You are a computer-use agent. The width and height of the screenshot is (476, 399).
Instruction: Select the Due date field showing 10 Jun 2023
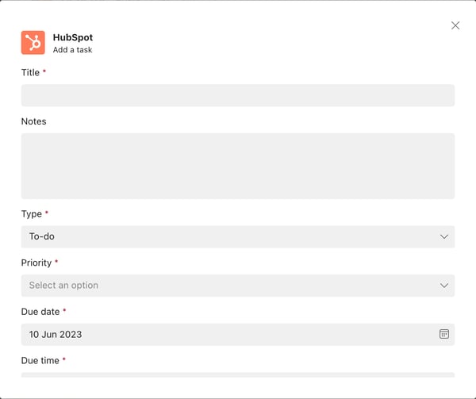(238, 335)
